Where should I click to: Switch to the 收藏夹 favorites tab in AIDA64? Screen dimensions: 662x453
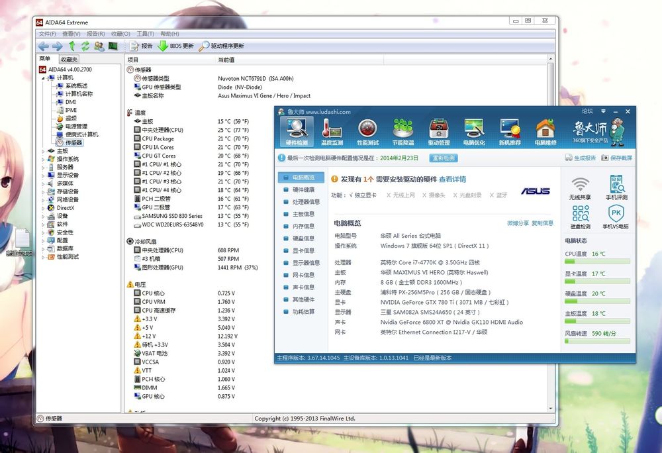pyautogui.click(x=69, y=60)
